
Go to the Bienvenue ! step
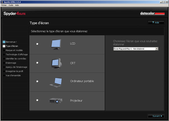point(10,42)
